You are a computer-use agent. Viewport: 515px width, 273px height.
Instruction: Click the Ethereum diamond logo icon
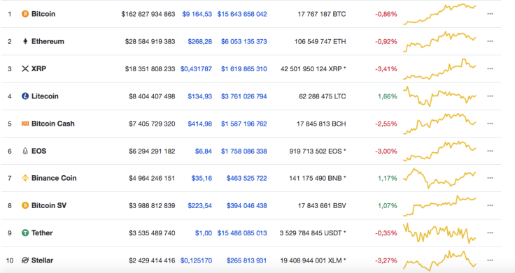tap(25, 41)
